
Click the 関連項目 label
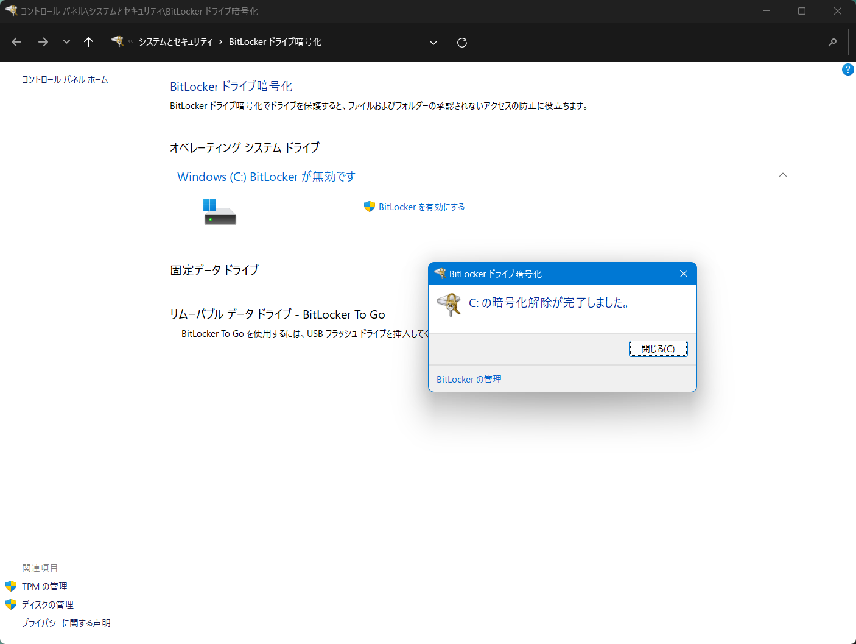click(x=40, y=568)
